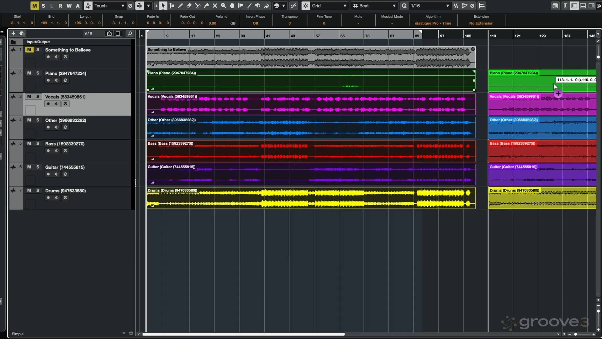This screenshot has height=339, width=602.
Task: Open the track search magnifier
Action: pos(129,33)
